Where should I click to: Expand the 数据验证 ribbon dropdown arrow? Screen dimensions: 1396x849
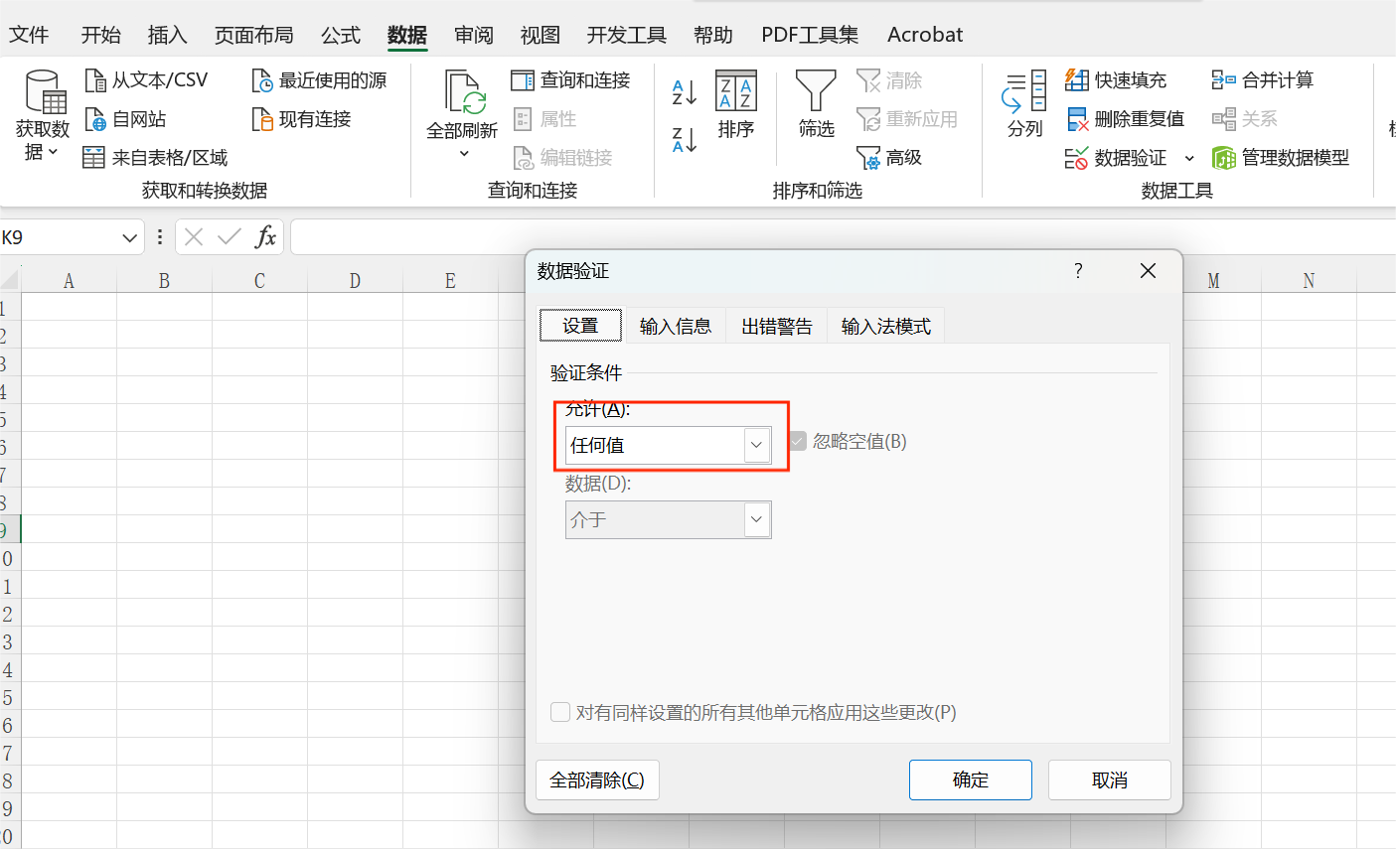tap(1189, 159)
